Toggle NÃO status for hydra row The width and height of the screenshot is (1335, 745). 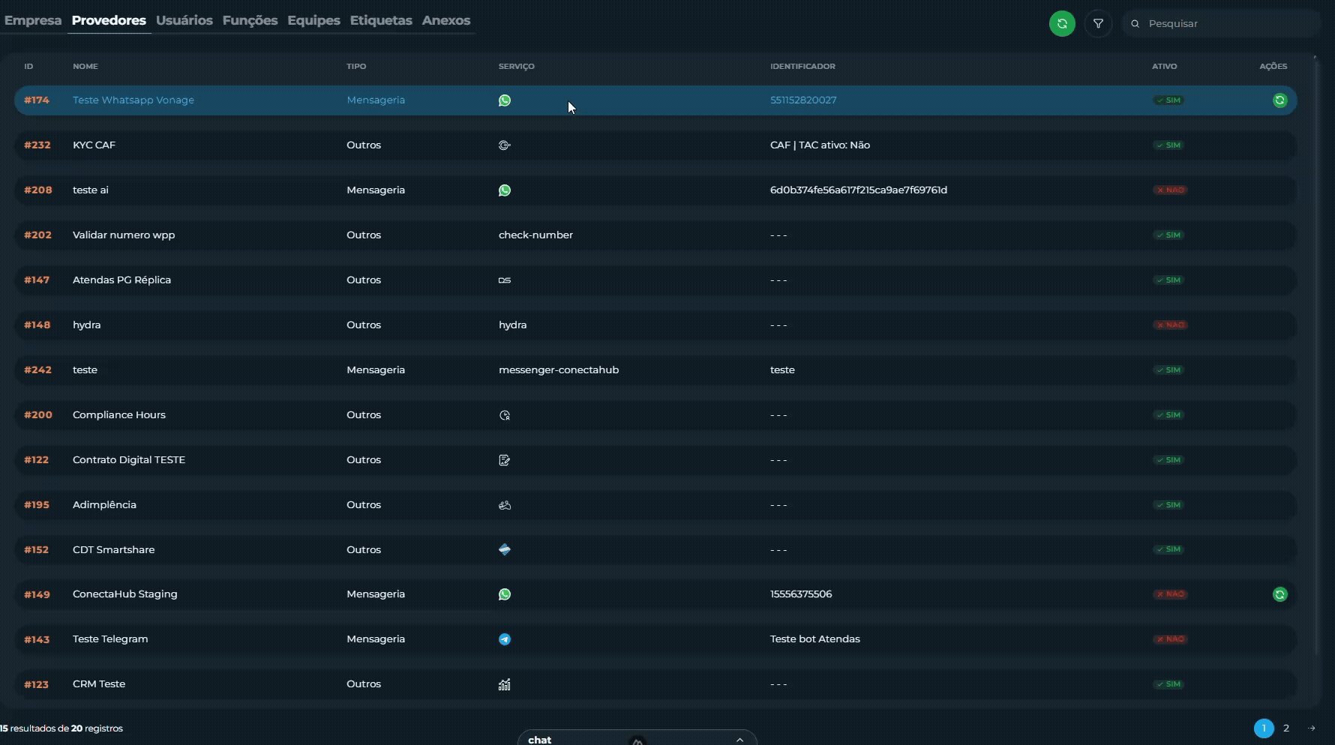point(1170,325)
